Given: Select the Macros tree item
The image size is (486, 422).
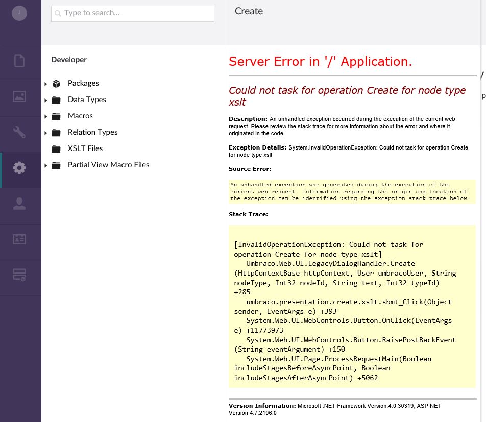Looking at the screenshot, I should (x=80, y=116).
